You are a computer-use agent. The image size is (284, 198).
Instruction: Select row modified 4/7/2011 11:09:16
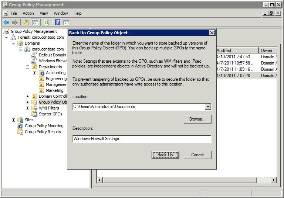[246, 69]
